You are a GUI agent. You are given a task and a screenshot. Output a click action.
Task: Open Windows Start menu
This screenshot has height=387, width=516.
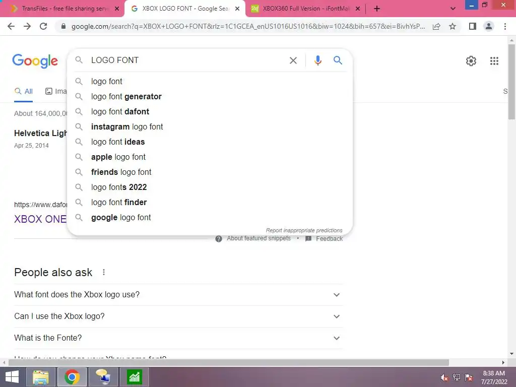point(12,377)
